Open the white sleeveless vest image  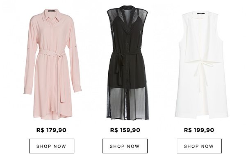click(x=202, y=65)
